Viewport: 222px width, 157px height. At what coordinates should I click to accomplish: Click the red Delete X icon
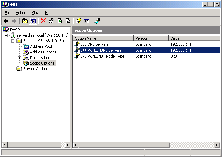(43, 21)
